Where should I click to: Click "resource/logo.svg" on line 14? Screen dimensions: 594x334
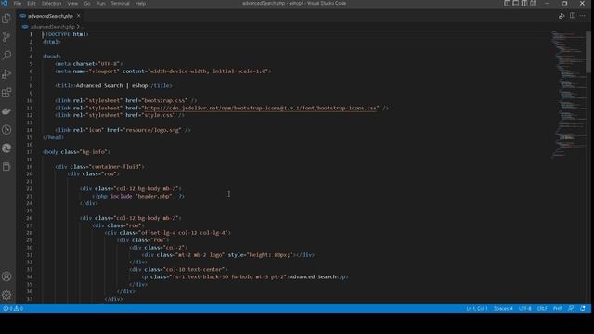[153, 130]
